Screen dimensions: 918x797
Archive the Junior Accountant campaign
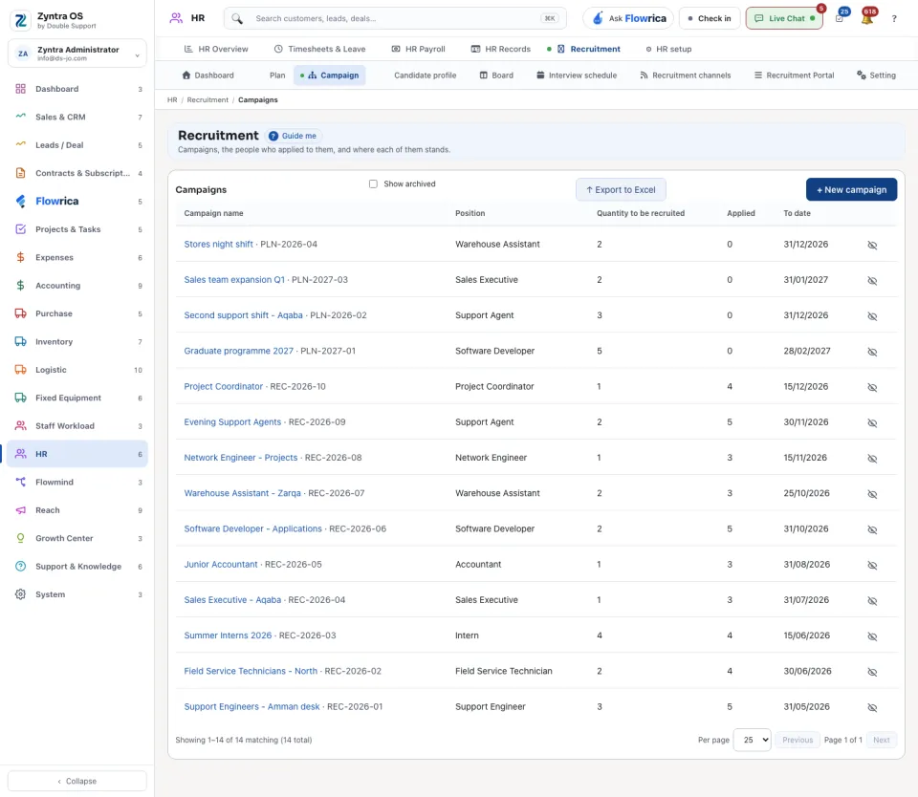[872, 566]
